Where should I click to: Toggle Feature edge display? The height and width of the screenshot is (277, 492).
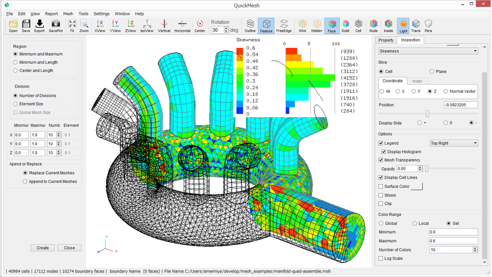(x=266, y=26)
